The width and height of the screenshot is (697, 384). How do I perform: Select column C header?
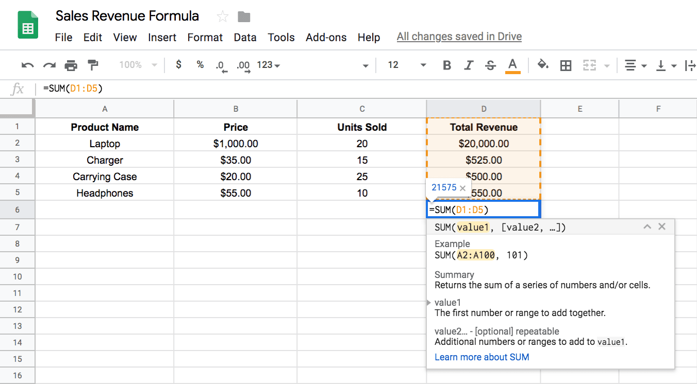(362, 109)
